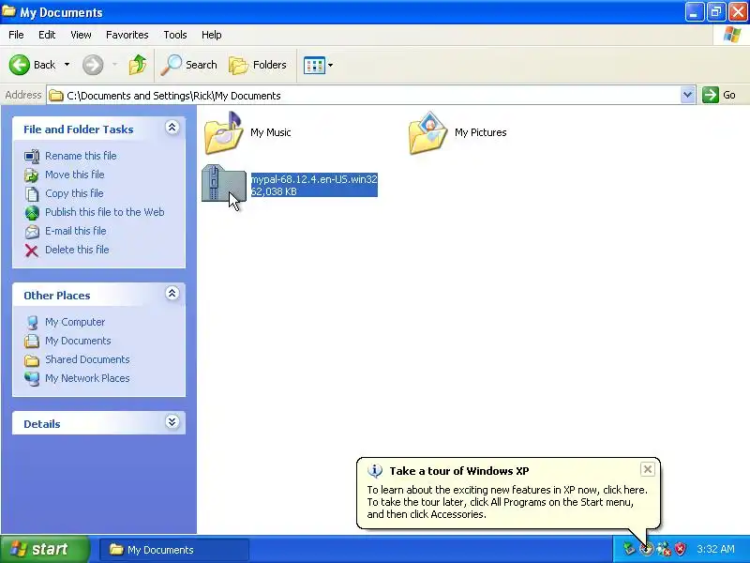
Task: Open the Edit menu
Action: tap(47, 35)
